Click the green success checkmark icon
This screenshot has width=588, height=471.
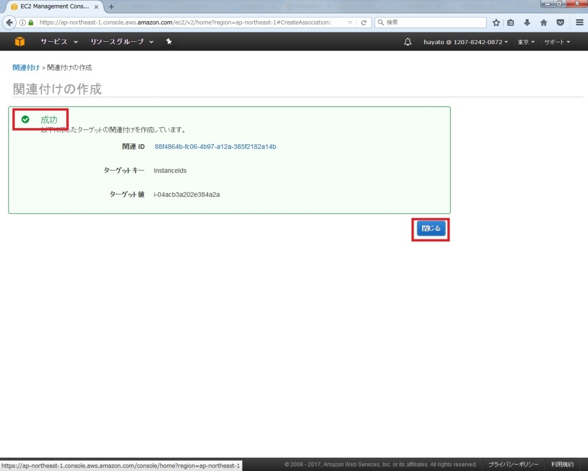click(x=25, y=119)
